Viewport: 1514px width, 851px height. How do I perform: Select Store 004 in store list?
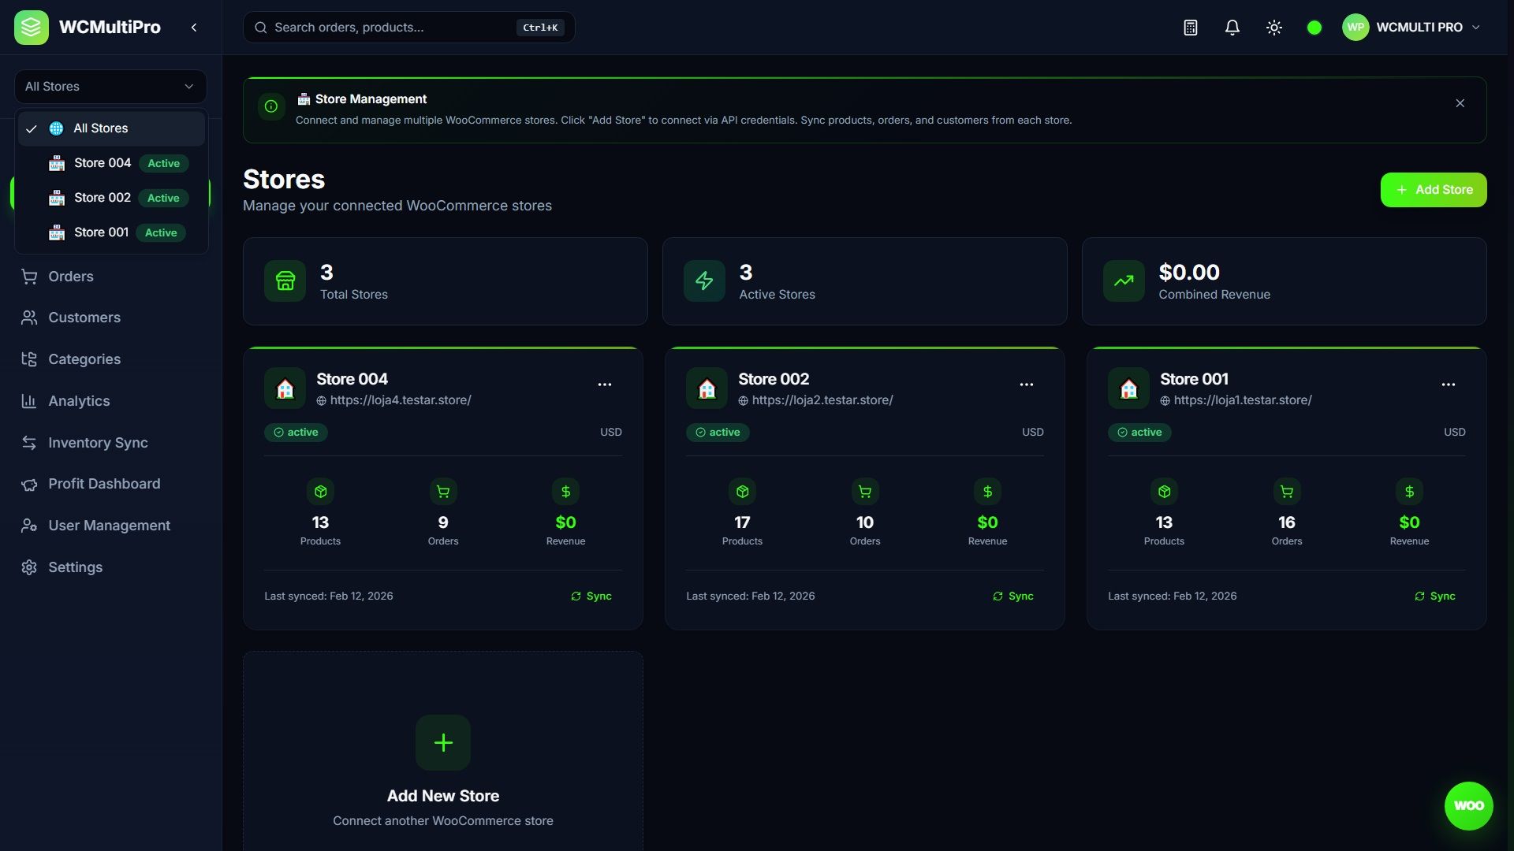[103, 163]
